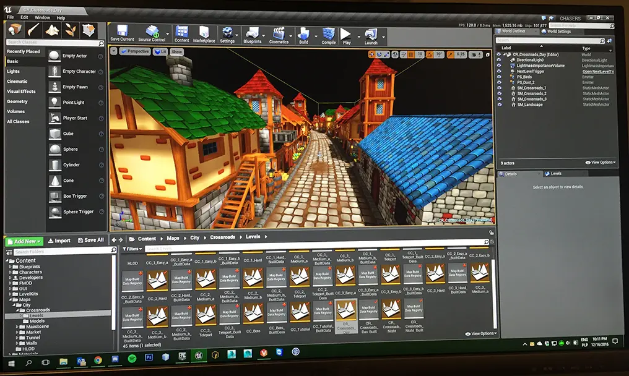
Task: Click the Launch toolbar icon
Action: (x=371, y=36)
